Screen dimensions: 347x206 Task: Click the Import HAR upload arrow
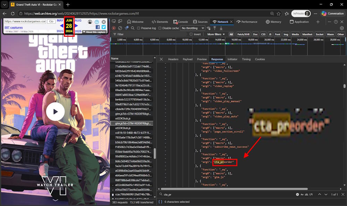pyautogui.click(x=215, y=28)
